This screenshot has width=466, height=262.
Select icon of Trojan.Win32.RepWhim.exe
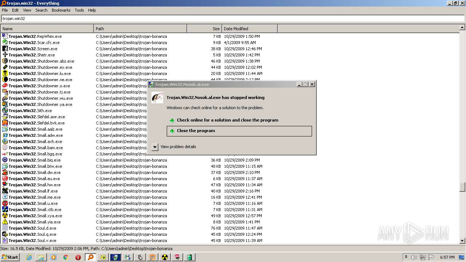tap(5, 36)
